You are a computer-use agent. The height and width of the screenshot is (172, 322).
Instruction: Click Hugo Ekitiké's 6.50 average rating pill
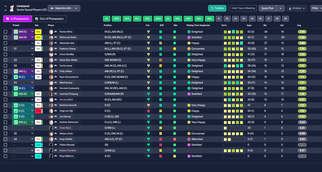coord(302,139)
